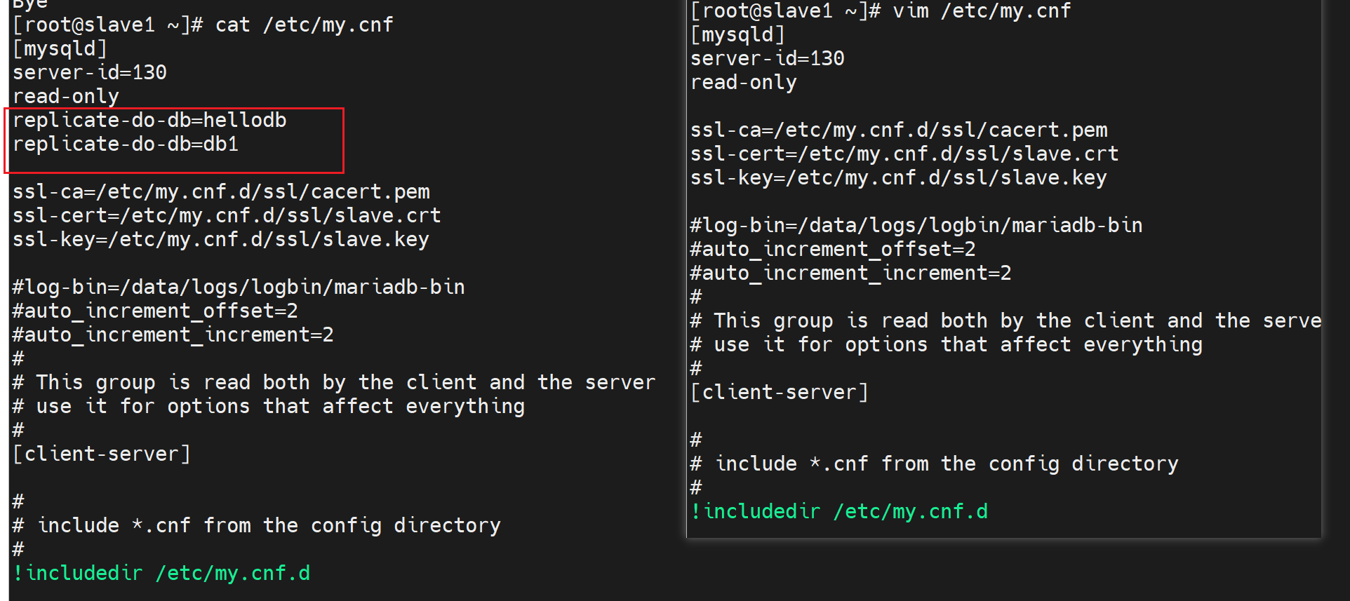Click '#auto_increment_increment=2' in left terminal
The width and height of the screenshot is (1350, 601).
coord(173,335)
